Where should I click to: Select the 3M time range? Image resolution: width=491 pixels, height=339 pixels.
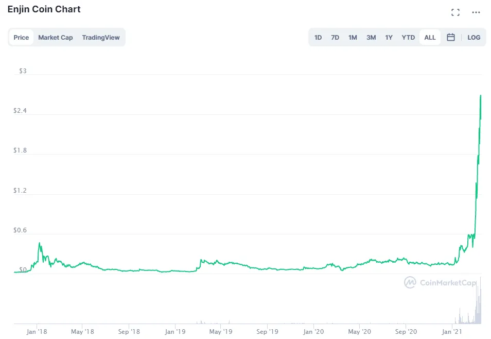[371, 37]
